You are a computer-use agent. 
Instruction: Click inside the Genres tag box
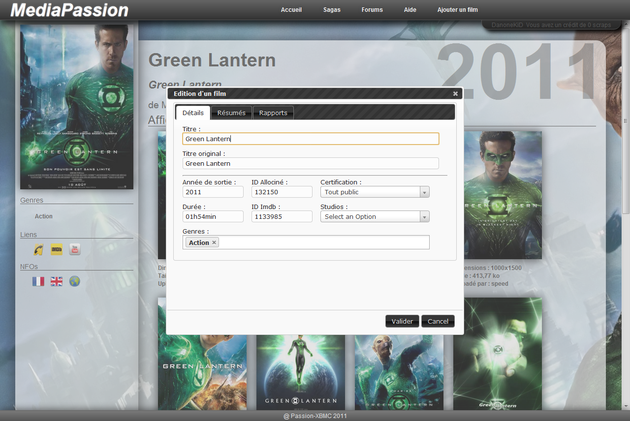click(x=306, y=242)
